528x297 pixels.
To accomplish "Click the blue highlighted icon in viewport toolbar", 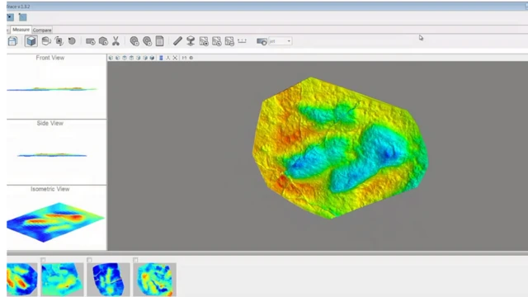I will pyautogui.click(x=161, y=58).
